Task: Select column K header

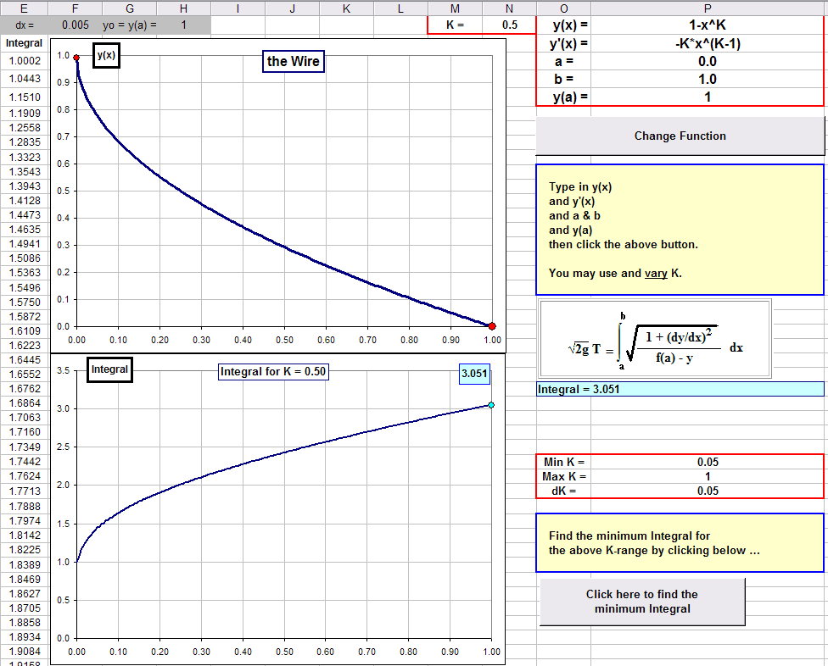Action: tap(346, 8)
